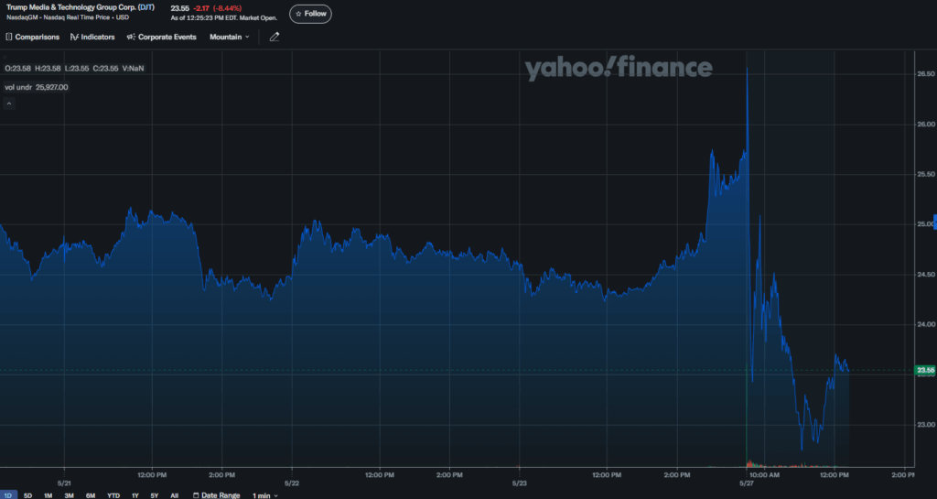Click the Follow star button
937x499 pixels.
(x=310, y=14)
